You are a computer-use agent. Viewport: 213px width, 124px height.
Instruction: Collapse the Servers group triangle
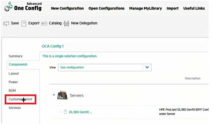point(54,95)
